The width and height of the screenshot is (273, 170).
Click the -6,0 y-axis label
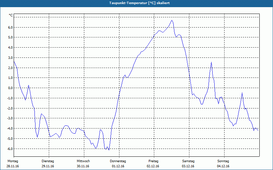click(10, 149)
